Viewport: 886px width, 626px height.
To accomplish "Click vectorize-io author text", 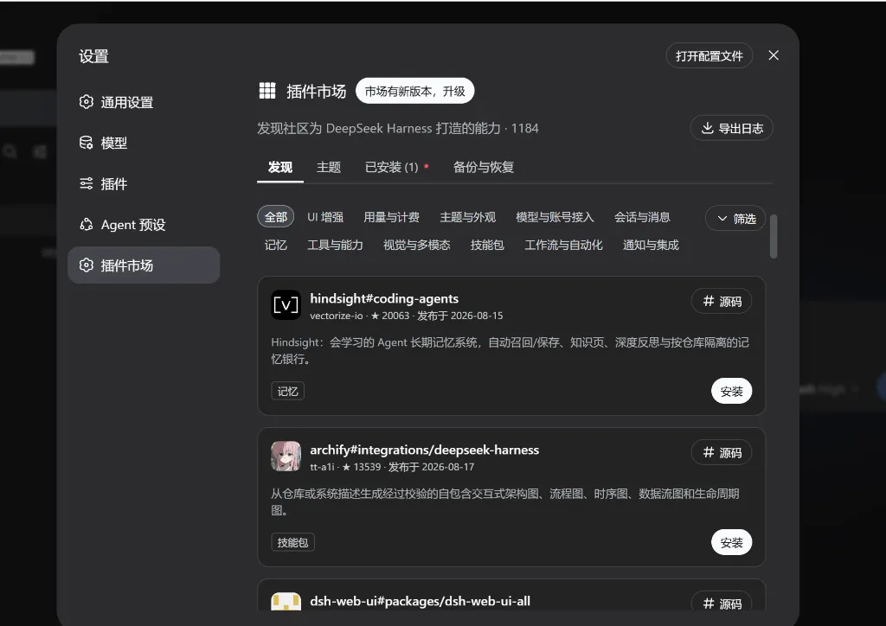I will (x=337, y=316).
